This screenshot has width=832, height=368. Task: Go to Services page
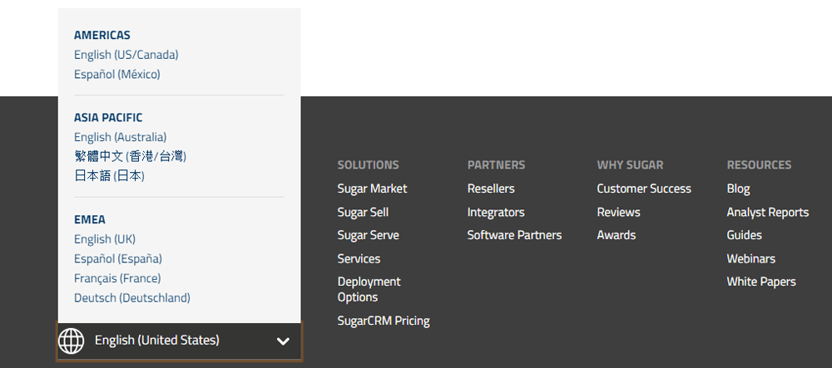[x=359, y=258]
